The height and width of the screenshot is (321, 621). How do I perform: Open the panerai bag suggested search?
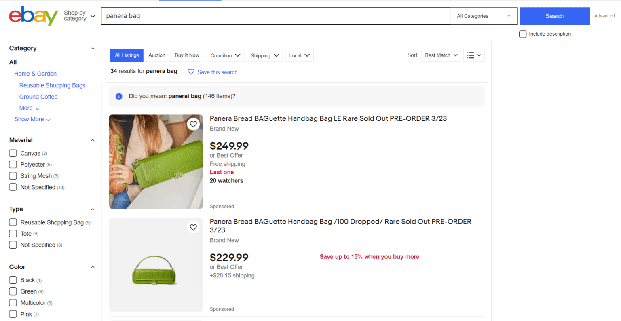click(185, 96)
